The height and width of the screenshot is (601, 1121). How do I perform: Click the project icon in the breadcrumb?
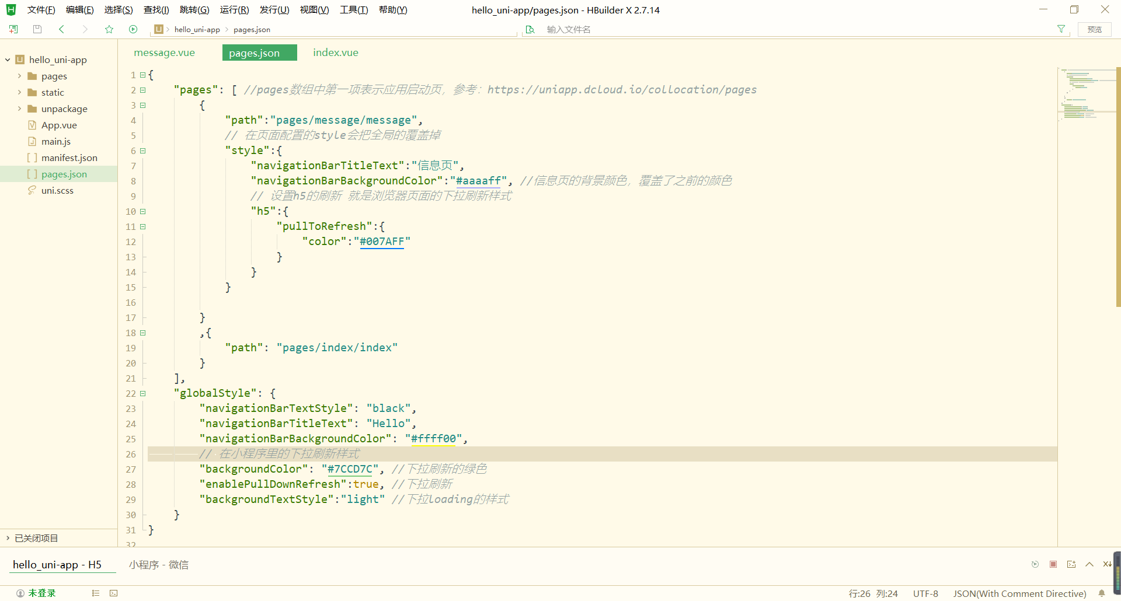pyautogui.click(x=158, y=29)
